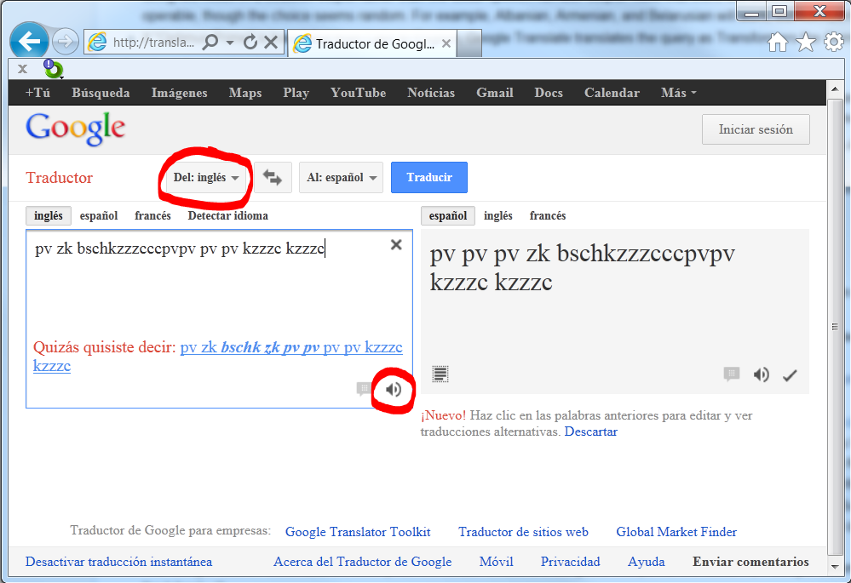Listen to the translated text speaker icon
This screenshot has width=851, height=583.
point(762,374)
